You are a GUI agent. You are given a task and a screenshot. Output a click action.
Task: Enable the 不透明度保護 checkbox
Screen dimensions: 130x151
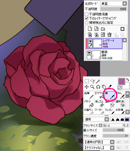pos(87,14)
